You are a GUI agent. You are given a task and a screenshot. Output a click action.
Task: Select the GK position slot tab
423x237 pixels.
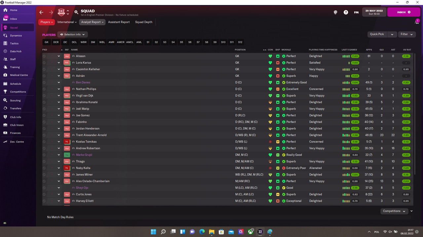tap(47, 42)
